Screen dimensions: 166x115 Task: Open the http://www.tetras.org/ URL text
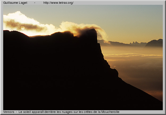point(59,3)
